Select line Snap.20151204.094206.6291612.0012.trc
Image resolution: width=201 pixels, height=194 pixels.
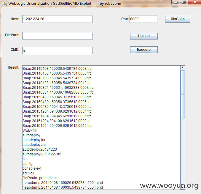(x=57, y=126)
